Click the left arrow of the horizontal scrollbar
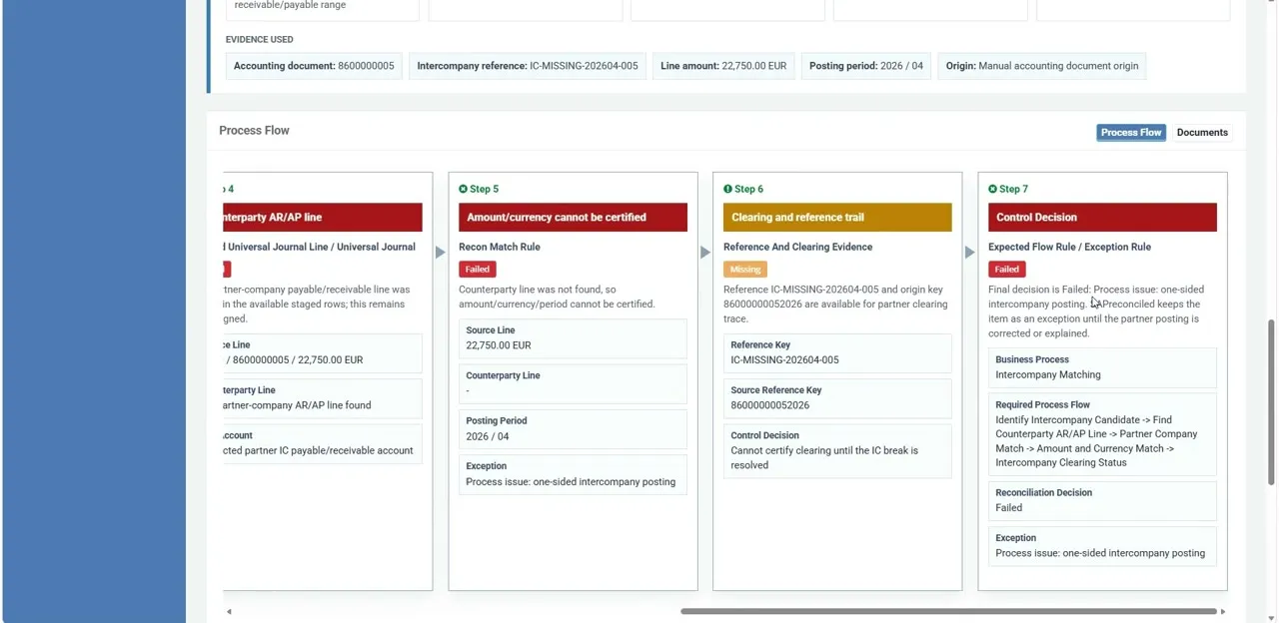The image size is (1279, 623). [229, 611]
